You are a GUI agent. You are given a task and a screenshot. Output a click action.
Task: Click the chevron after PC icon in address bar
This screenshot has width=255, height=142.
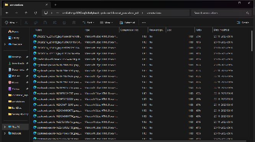pyautogui.click(x=52, y=13)
